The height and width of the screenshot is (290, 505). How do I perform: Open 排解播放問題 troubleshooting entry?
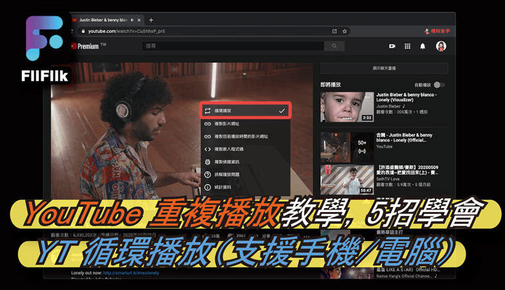coord(245,175)
